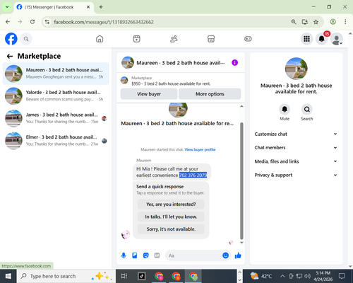Image resolution: width=353 pixels, height=283 pixels.
Task: Open James 3 bed 2 bath conversation
Action: [x=56, y=118]
